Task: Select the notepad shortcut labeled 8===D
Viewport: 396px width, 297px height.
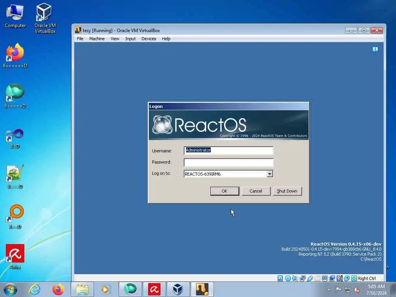Action: (x=15, y=176)
